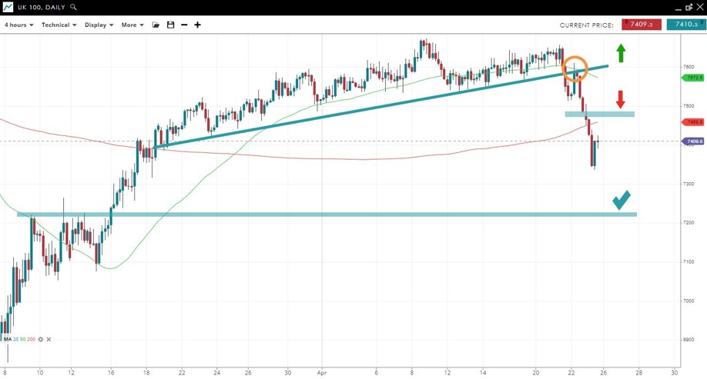Click the green up arrow annotation
The width and height of the screenshot is (707, 379).
pos(621,53)
